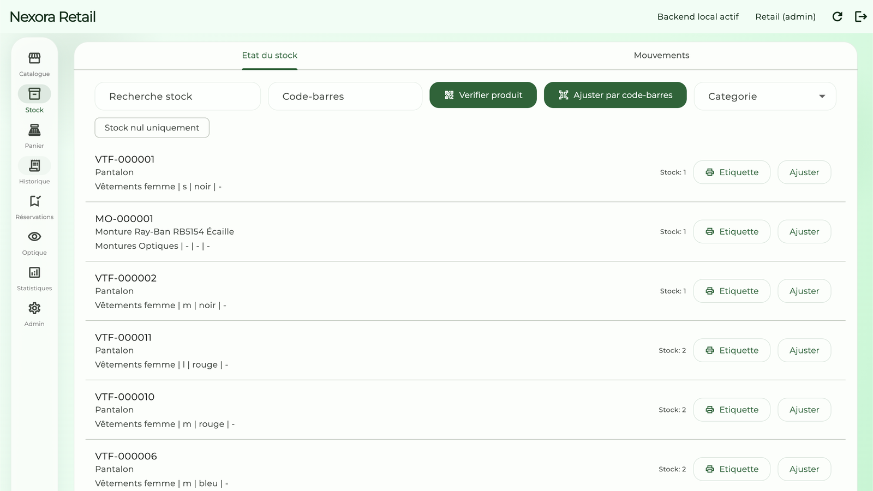This screenshot has width=873, height=491.
Task: Focus the Code-barres input field
Action: click(345, 96)
